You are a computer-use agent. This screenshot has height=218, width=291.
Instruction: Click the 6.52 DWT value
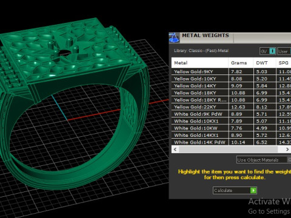262,142
